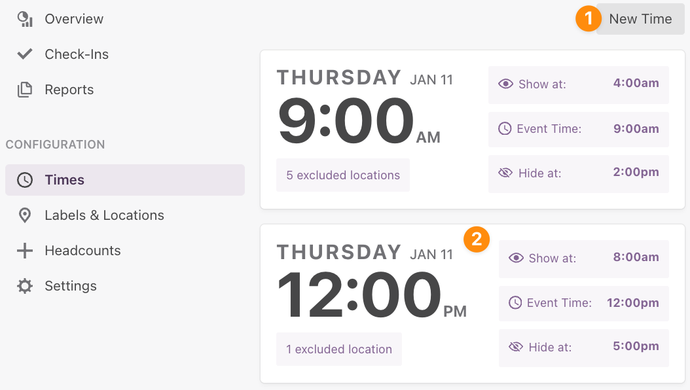Click the Overview chart icon
Viewport: 690px width, 390px height.
pos(25,19)
